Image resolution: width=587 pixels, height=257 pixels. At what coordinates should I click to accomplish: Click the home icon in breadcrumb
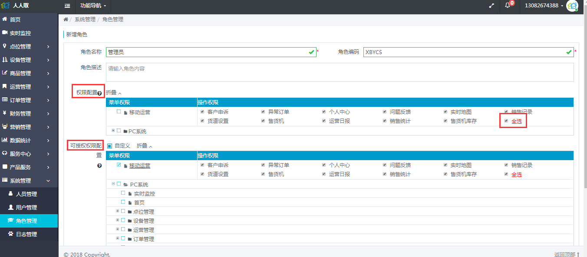coord(66,19)
